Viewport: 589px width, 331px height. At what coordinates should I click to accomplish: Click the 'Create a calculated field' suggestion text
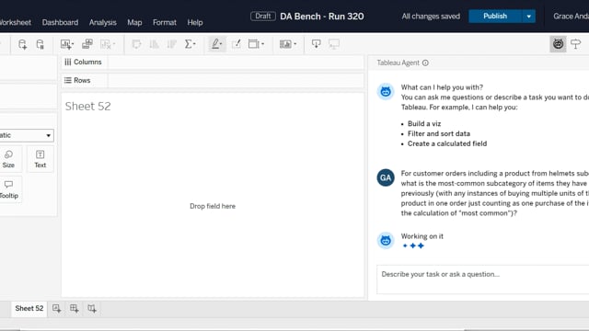point(447,143)
